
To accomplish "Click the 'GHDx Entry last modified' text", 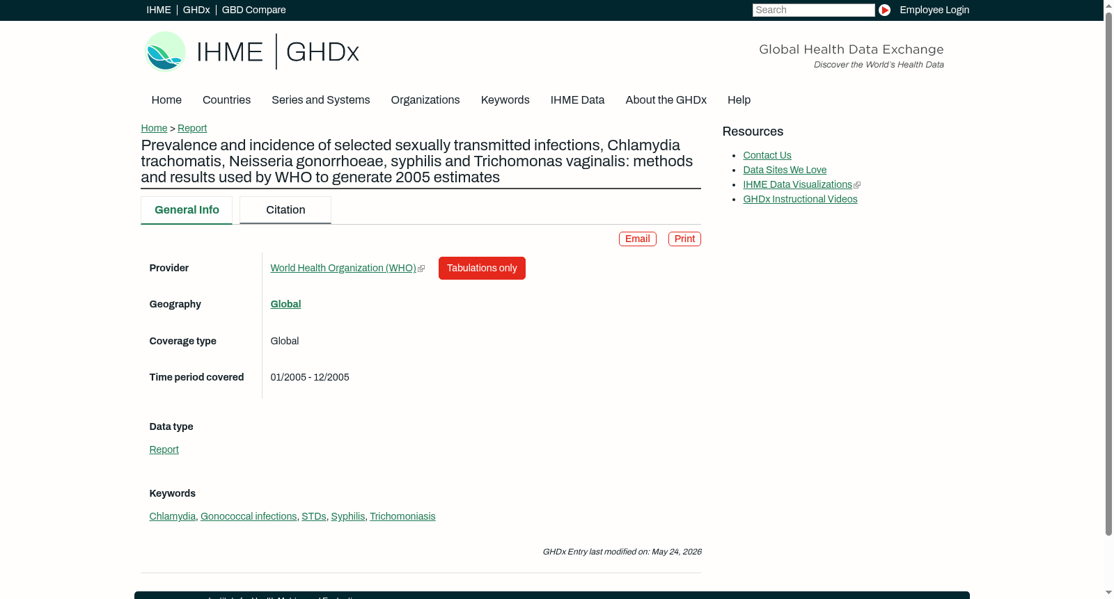I will coord(622,552).
